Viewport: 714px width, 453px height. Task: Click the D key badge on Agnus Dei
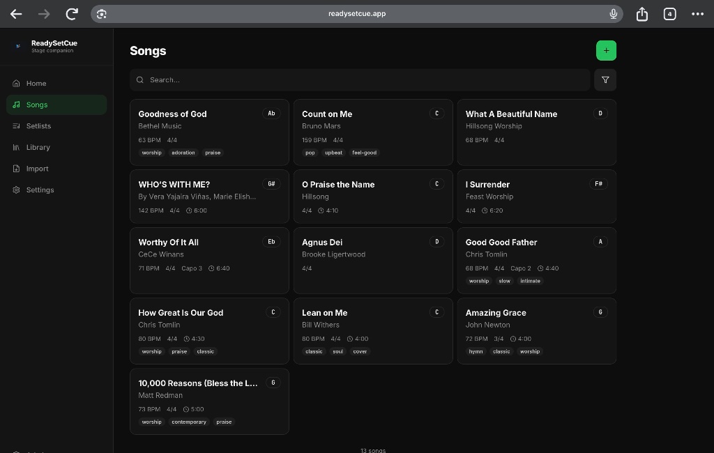pos(436,242)
